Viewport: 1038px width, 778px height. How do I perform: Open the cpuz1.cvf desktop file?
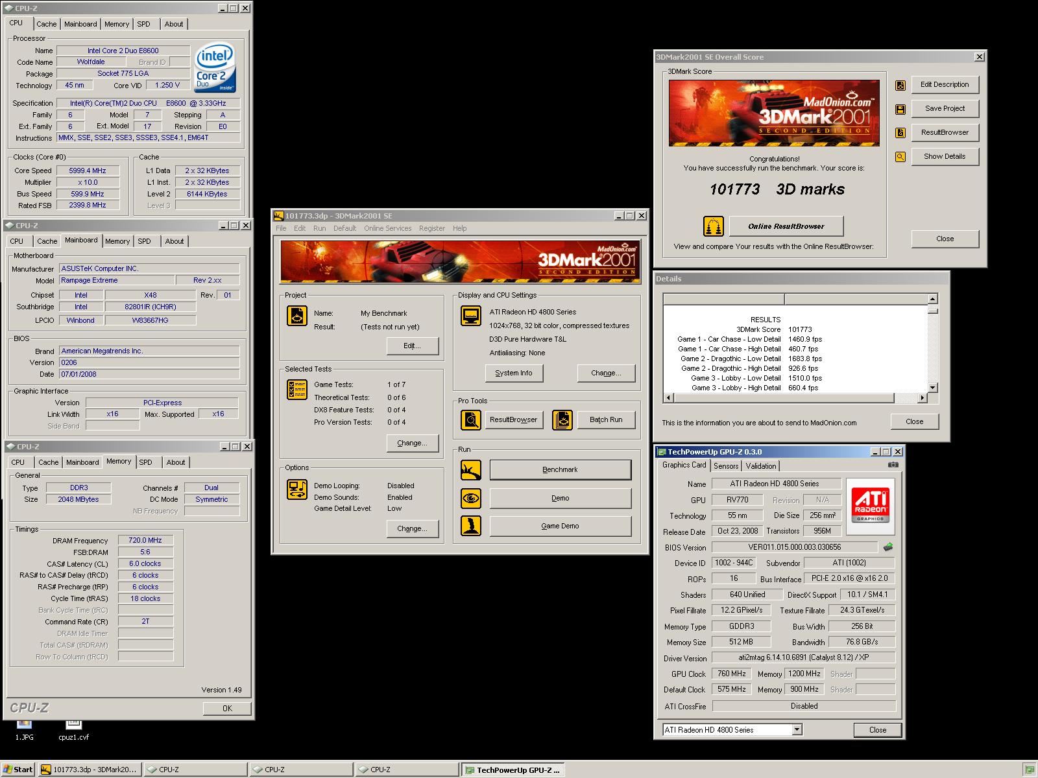click(73, 729)
